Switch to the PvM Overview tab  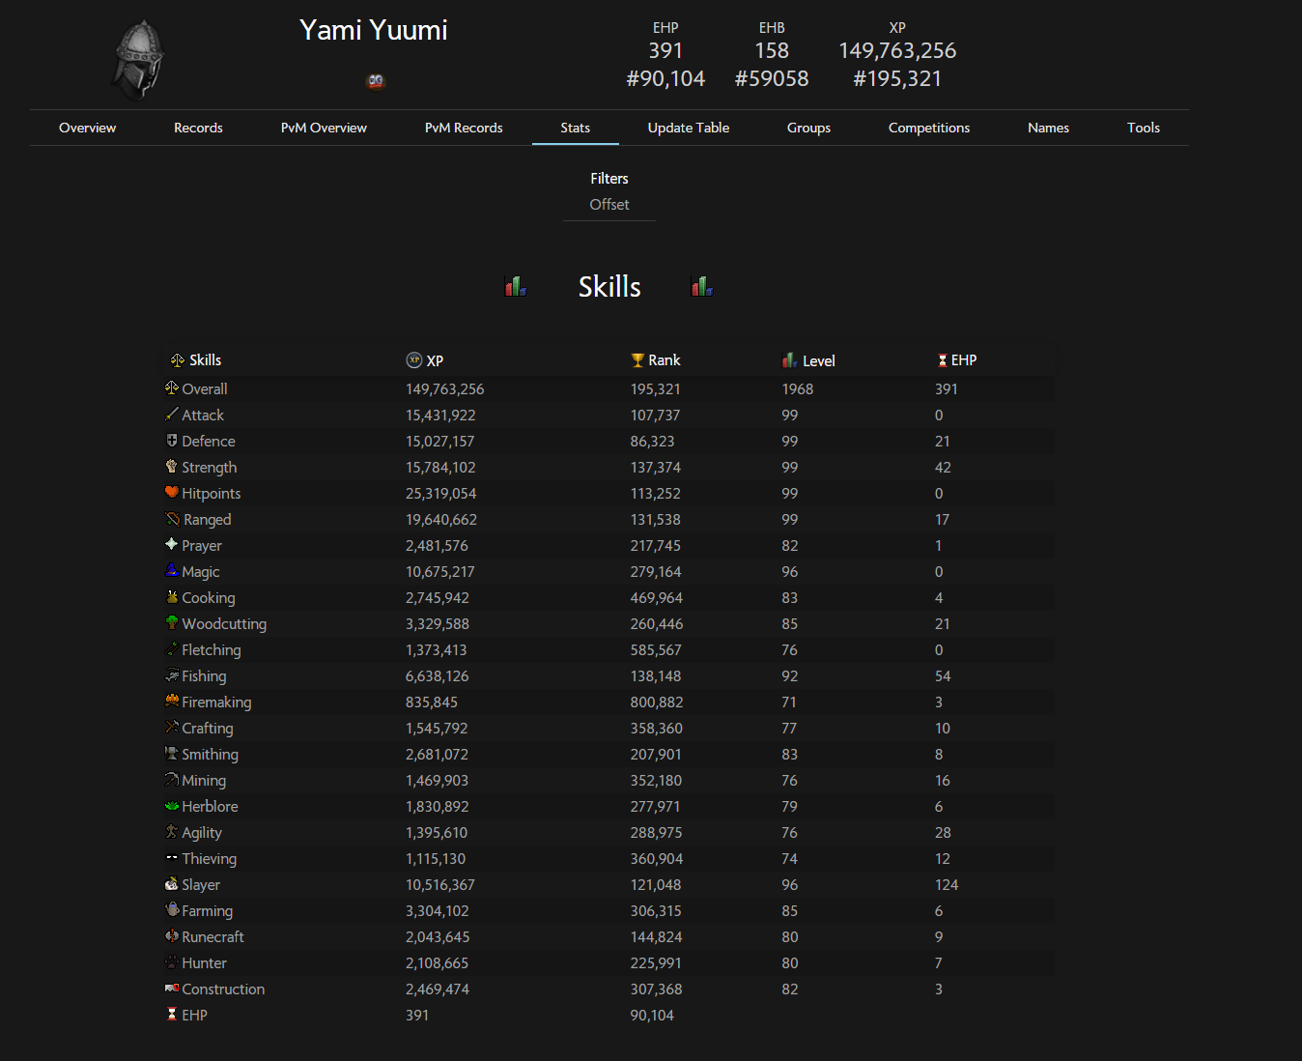coord(324,128)
